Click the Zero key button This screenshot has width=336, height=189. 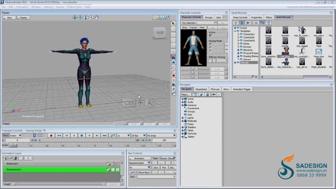[156, 167]
